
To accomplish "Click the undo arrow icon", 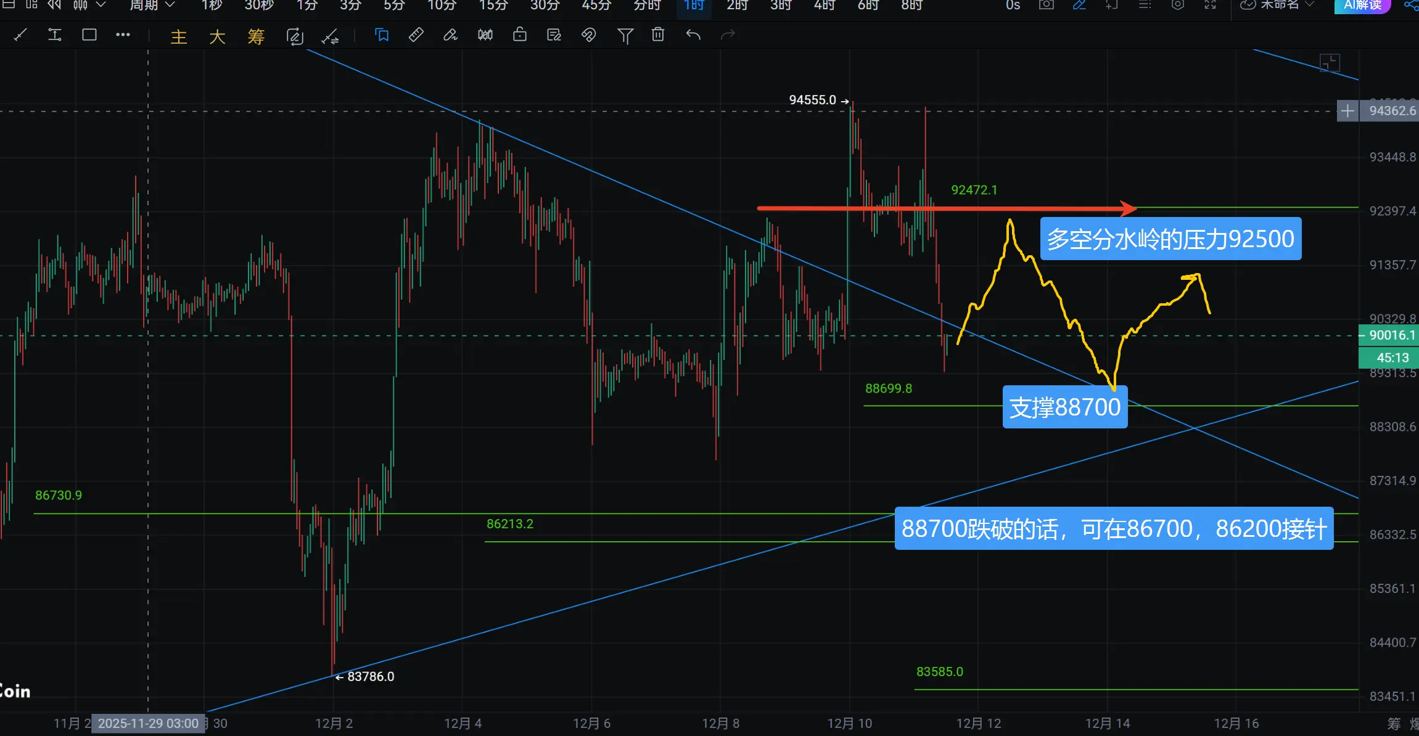I will tap(693, 35).
